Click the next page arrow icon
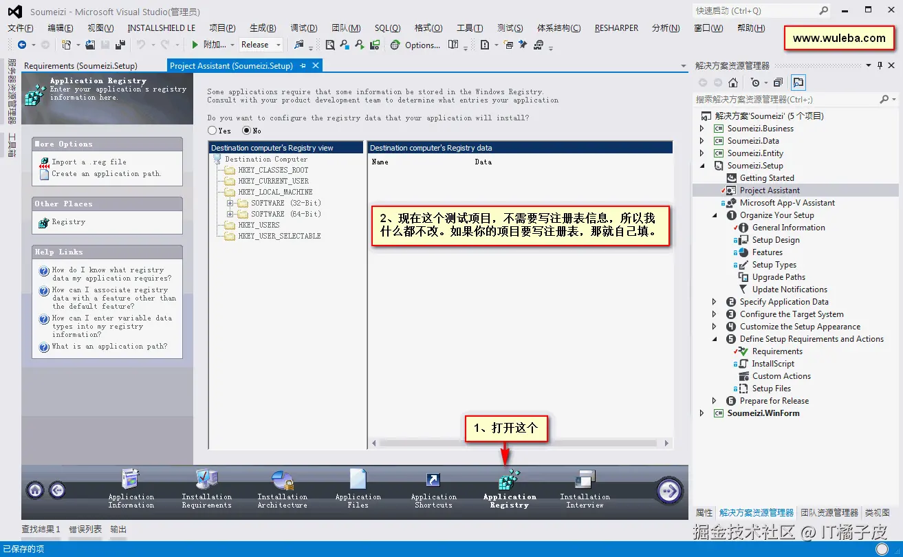This screenshot has height=557, width=903. tap(668, 490)
